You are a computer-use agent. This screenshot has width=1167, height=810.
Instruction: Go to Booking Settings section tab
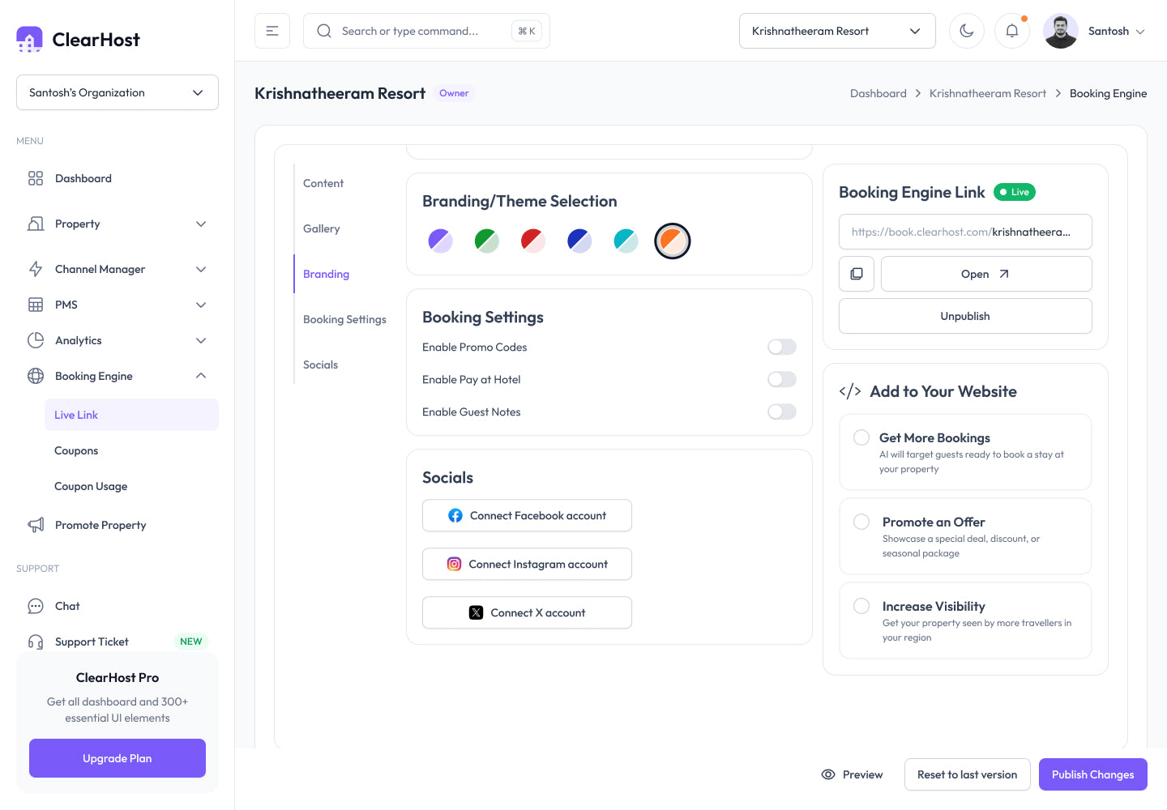(344, 319)
